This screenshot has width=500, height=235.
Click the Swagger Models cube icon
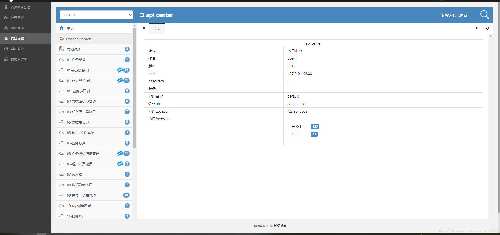[x=62, y=39]
